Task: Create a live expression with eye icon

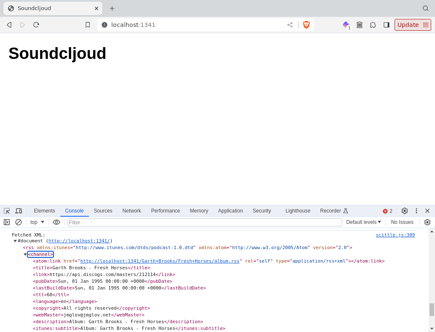Action: click(x=56, y=222)
